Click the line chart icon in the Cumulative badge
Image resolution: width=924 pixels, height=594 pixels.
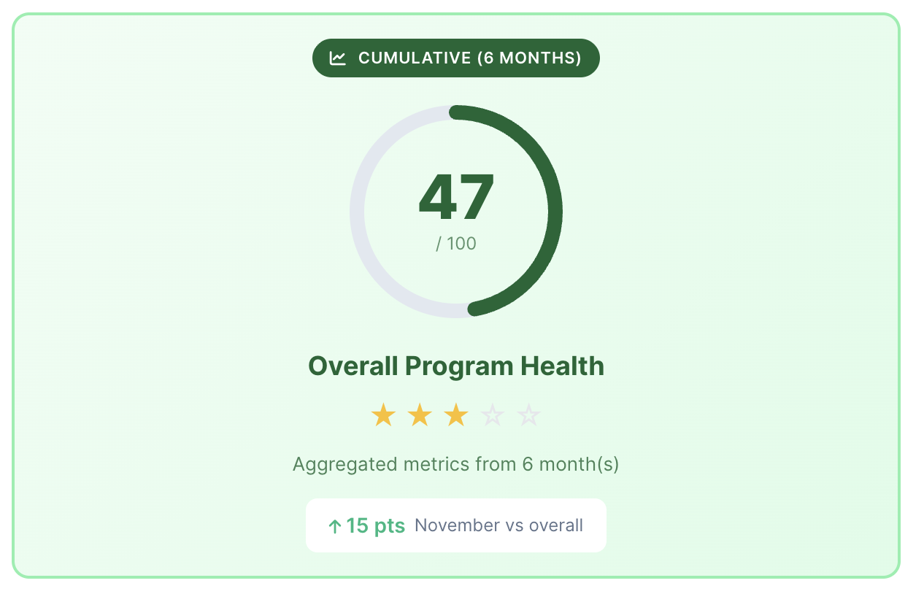tap(337, 58)
